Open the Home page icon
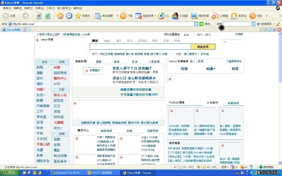 60,16
